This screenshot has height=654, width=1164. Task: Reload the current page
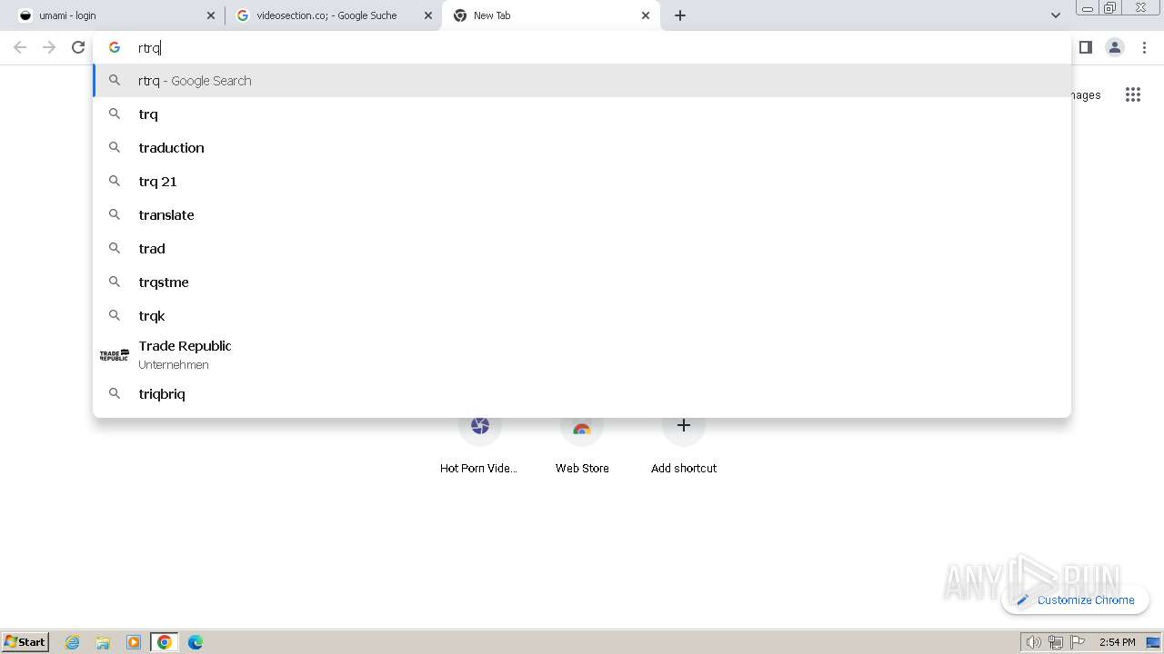pos(78,47)
